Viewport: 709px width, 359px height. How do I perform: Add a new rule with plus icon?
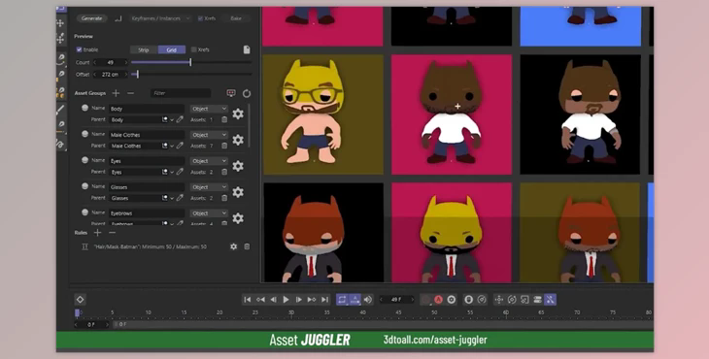point(97,233)
